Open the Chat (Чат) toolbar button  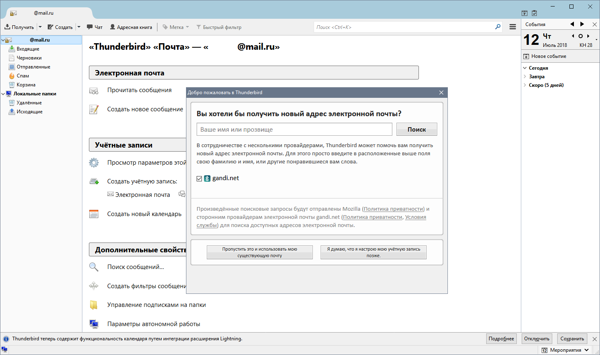coord(94,27)
